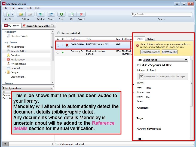196x147 pixels.
Task: Click details panel scrollbar up arrow
Action: (192, 58)
